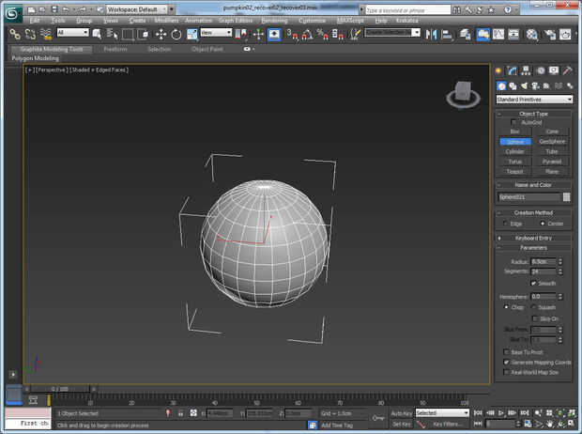Image resolution: width=582 pixels, height=434 pixels.
Task: Click the 3ds Max application logo button
Action: tap(12, 12)
